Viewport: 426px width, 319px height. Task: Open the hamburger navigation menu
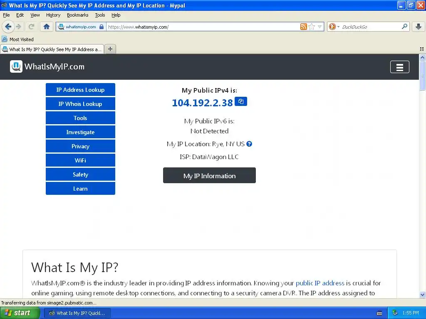(x=400, y=67)
